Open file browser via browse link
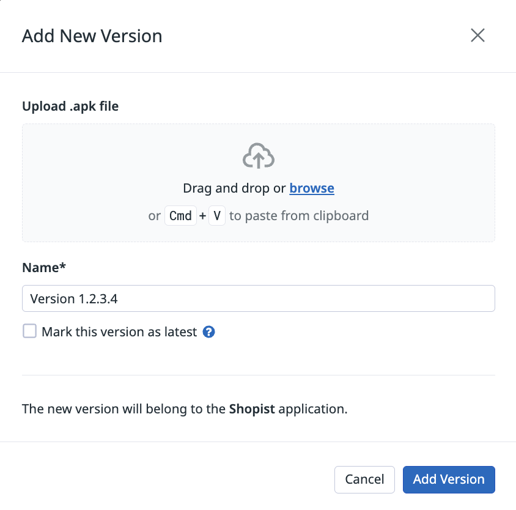The height and width of the screenshot is (510, 516). click(312, 188)
